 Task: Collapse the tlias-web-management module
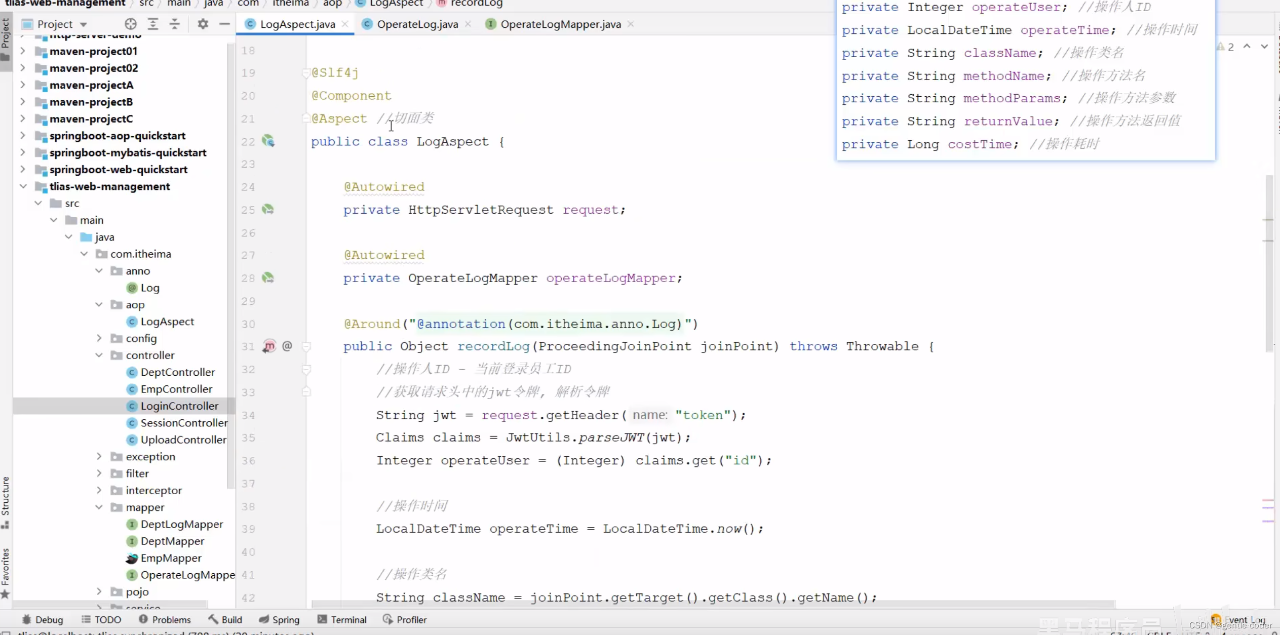pyautogui.click(x=23, y=186)
